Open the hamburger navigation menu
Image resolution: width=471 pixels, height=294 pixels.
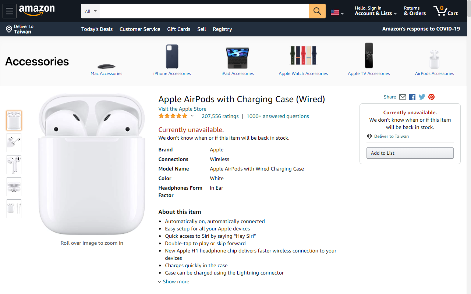[10, 11]
